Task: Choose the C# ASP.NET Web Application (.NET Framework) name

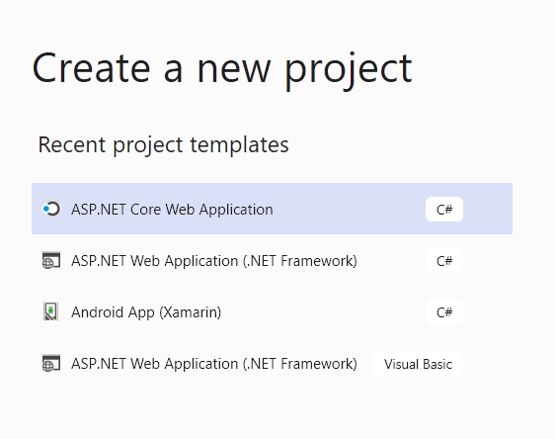Action: pyautogui.click(x=214, y=261)
